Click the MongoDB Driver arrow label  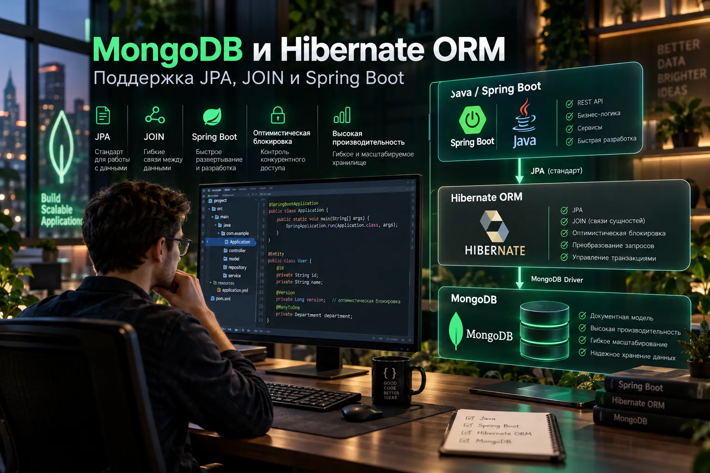557,279
